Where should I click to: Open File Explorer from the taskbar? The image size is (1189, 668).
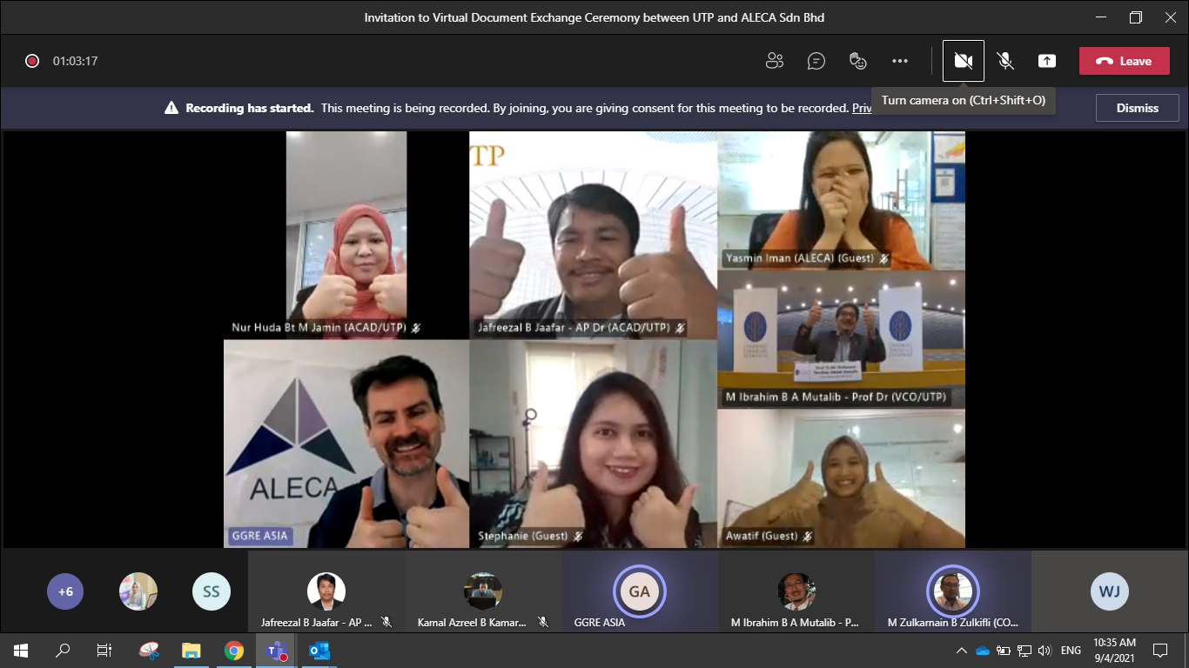[191, 651]
